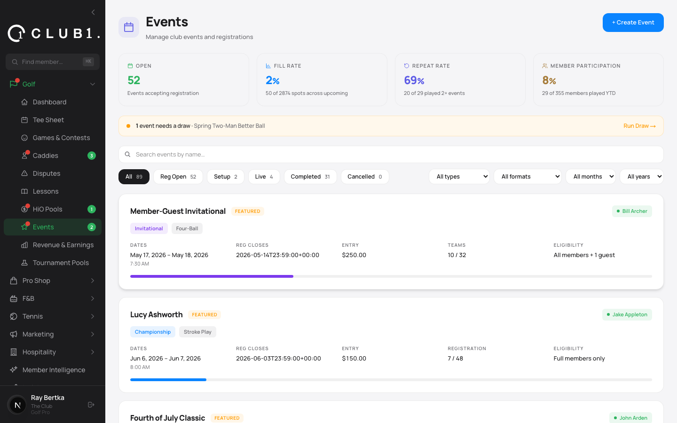
Task: Select the Cancelled 0 filter tab
Action: click(365, 177)
